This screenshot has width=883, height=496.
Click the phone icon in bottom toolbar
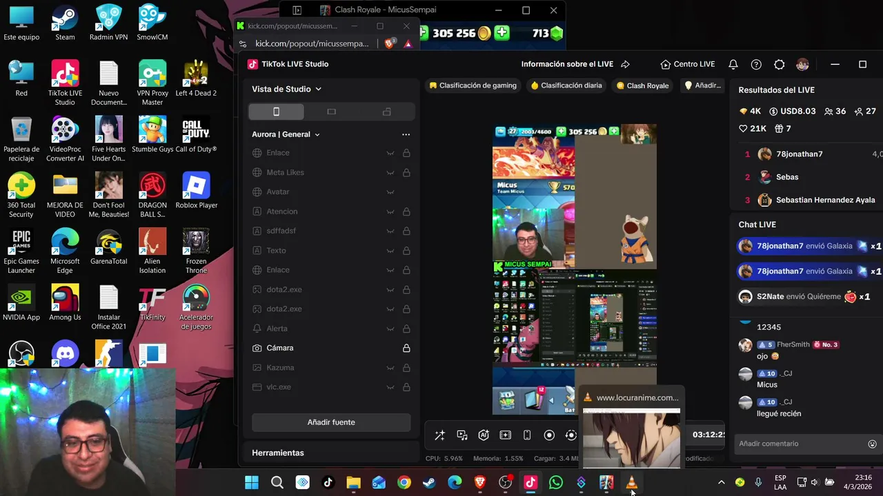pyautogui.click(x=527, y=435)
